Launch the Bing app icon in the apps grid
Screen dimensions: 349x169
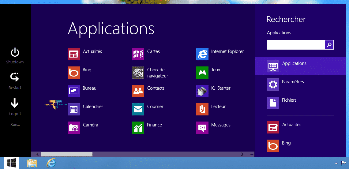pos(74,73)
